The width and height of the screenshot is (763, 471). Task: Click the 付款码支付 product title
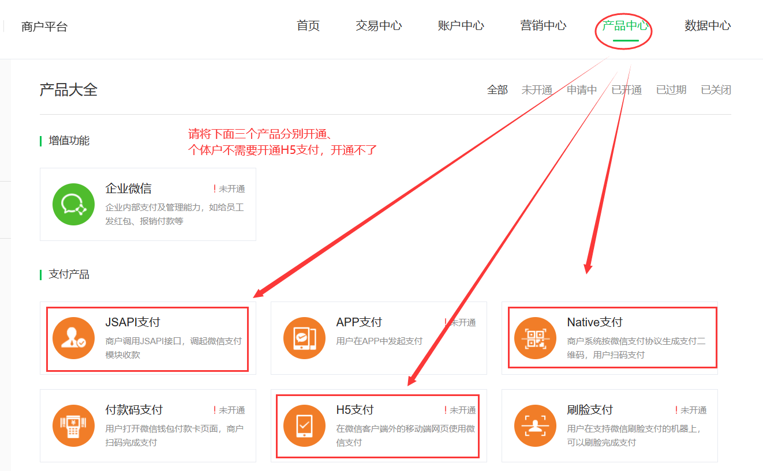click(x=134, y=410)
